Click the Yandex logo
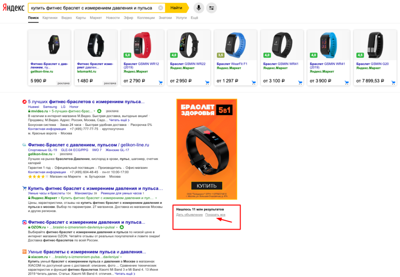This screenshot has height=277, width=400. tap(13, 8)
